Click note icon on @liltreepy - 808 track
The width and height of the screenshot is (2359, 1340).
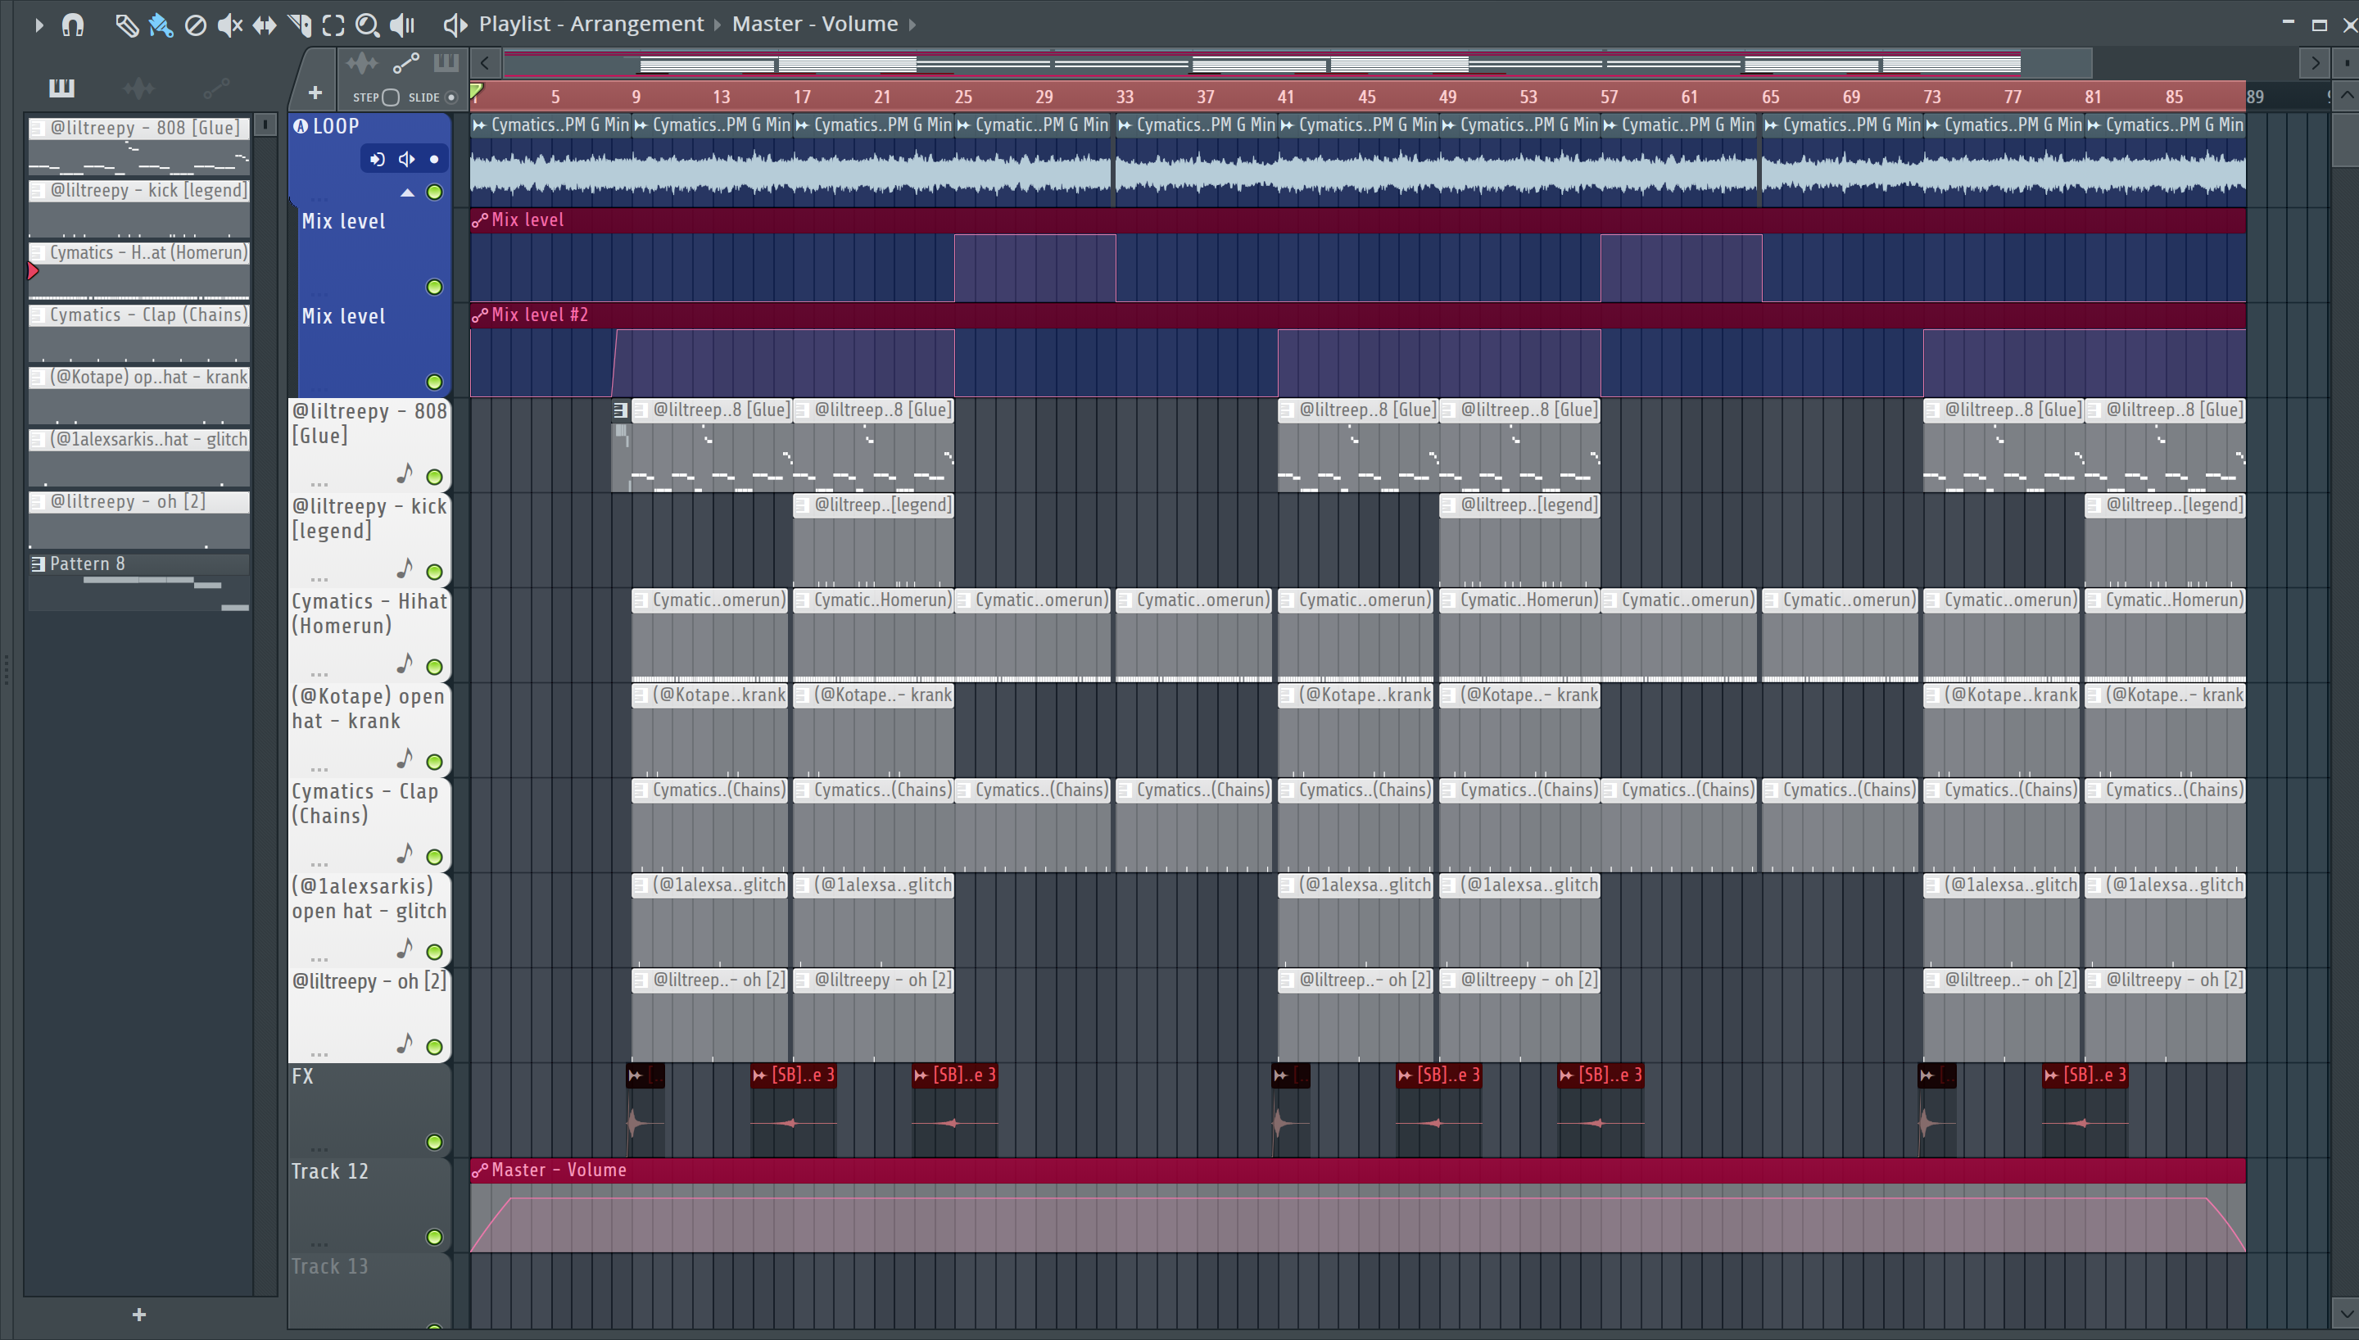coord(404,474)
